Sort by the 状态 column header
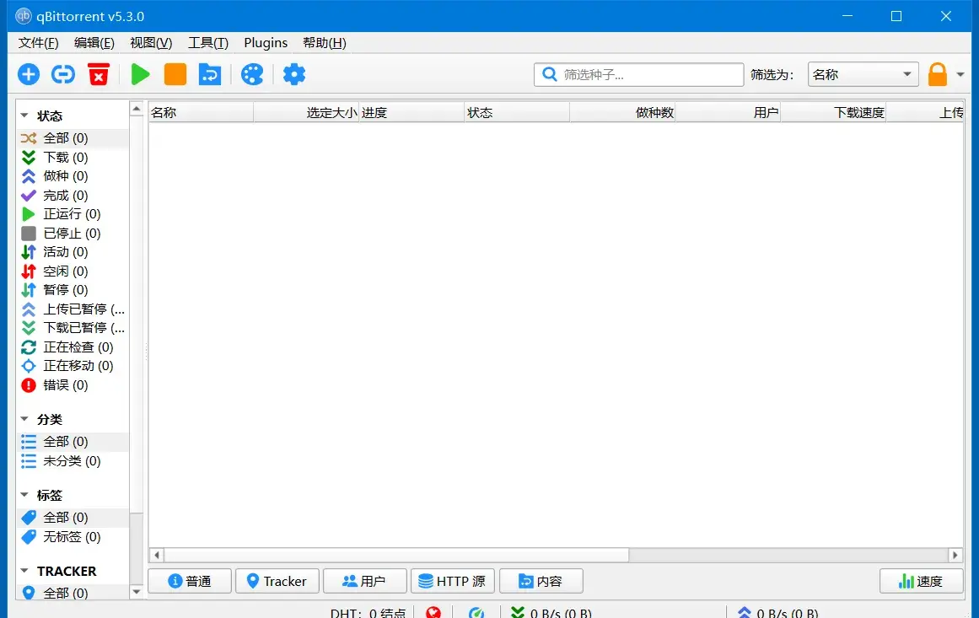This screenshot has height=618, width=979. (518, 112)
